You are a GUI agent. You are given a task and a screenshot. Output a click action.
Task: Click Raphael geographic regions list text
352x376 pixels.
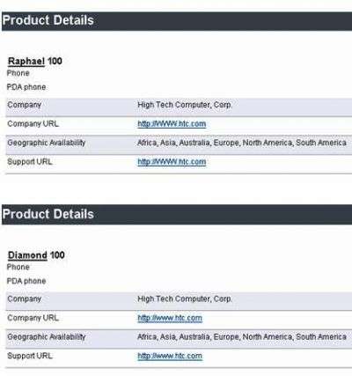(x=242, y=143)
